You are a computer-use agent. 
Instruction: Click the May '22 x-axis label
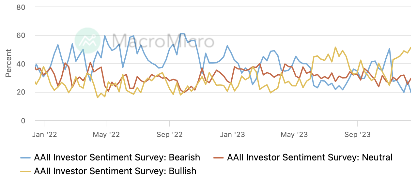tap(106, 134)
